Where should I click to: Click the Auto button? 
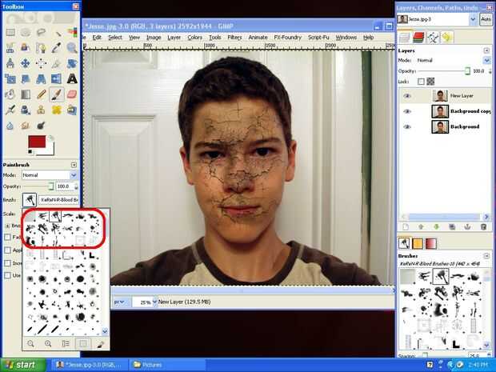[486, 19]
